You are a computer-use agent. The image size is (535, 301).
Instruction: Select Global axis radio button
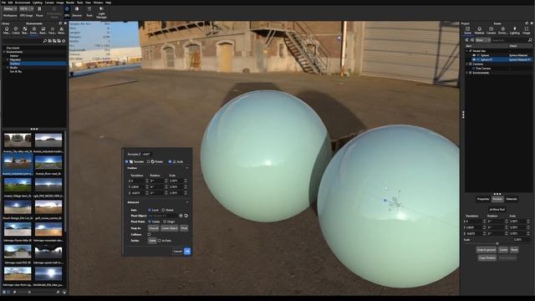click(163, 210)
